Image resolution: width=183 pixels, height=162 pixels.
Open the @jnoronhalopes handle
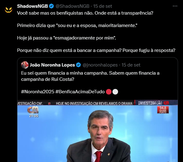tap(100, 65)
